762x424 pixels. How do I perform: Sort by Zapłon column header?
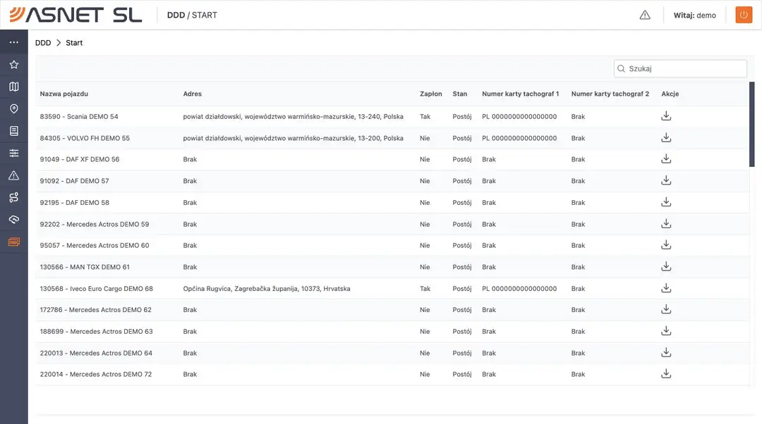[x=431, y=94]
